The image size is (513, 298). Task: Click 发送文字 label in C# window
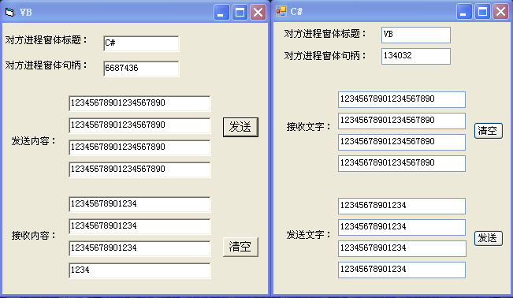(x=309, y=235)
